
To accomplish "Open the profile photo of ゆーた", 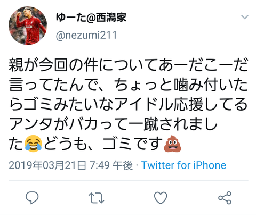I will point(28,26).
